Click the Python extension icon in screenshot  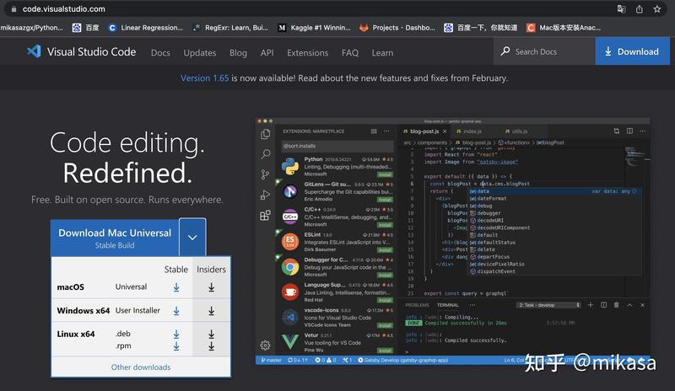290,167
